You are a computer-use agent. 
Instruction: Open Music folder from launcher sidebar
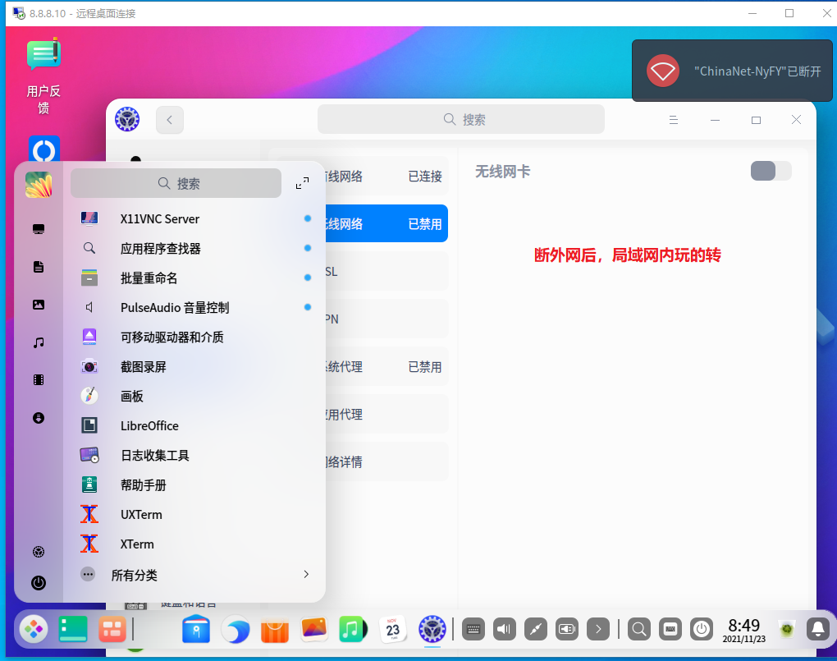39,342
